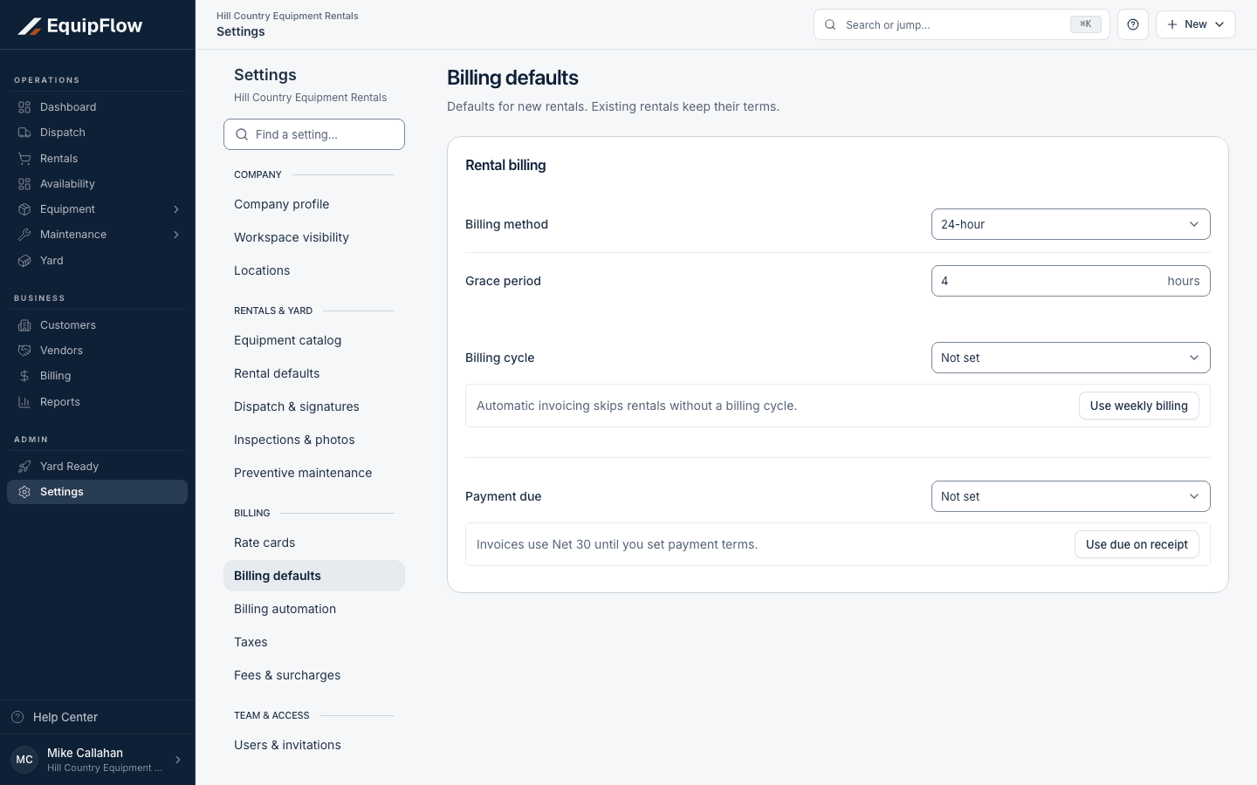Screen dimensions: 1257x785
Task: Click the Yard icon in sidebar
Action: (24, 261)
